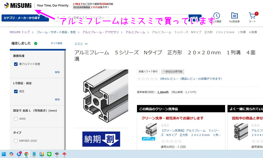Open the order history clock icon

click(x=217, y=16)
